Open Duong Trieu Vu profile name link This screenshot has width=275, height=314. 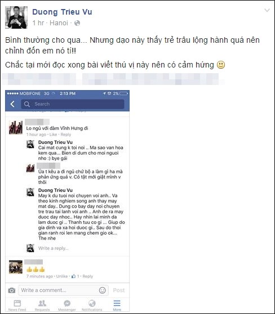62,12
